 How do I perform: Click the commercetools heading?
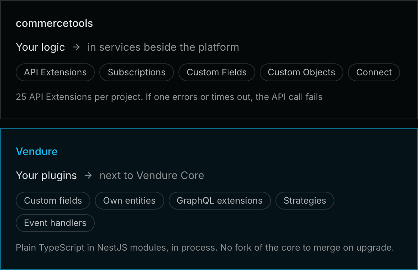[54, 23]
